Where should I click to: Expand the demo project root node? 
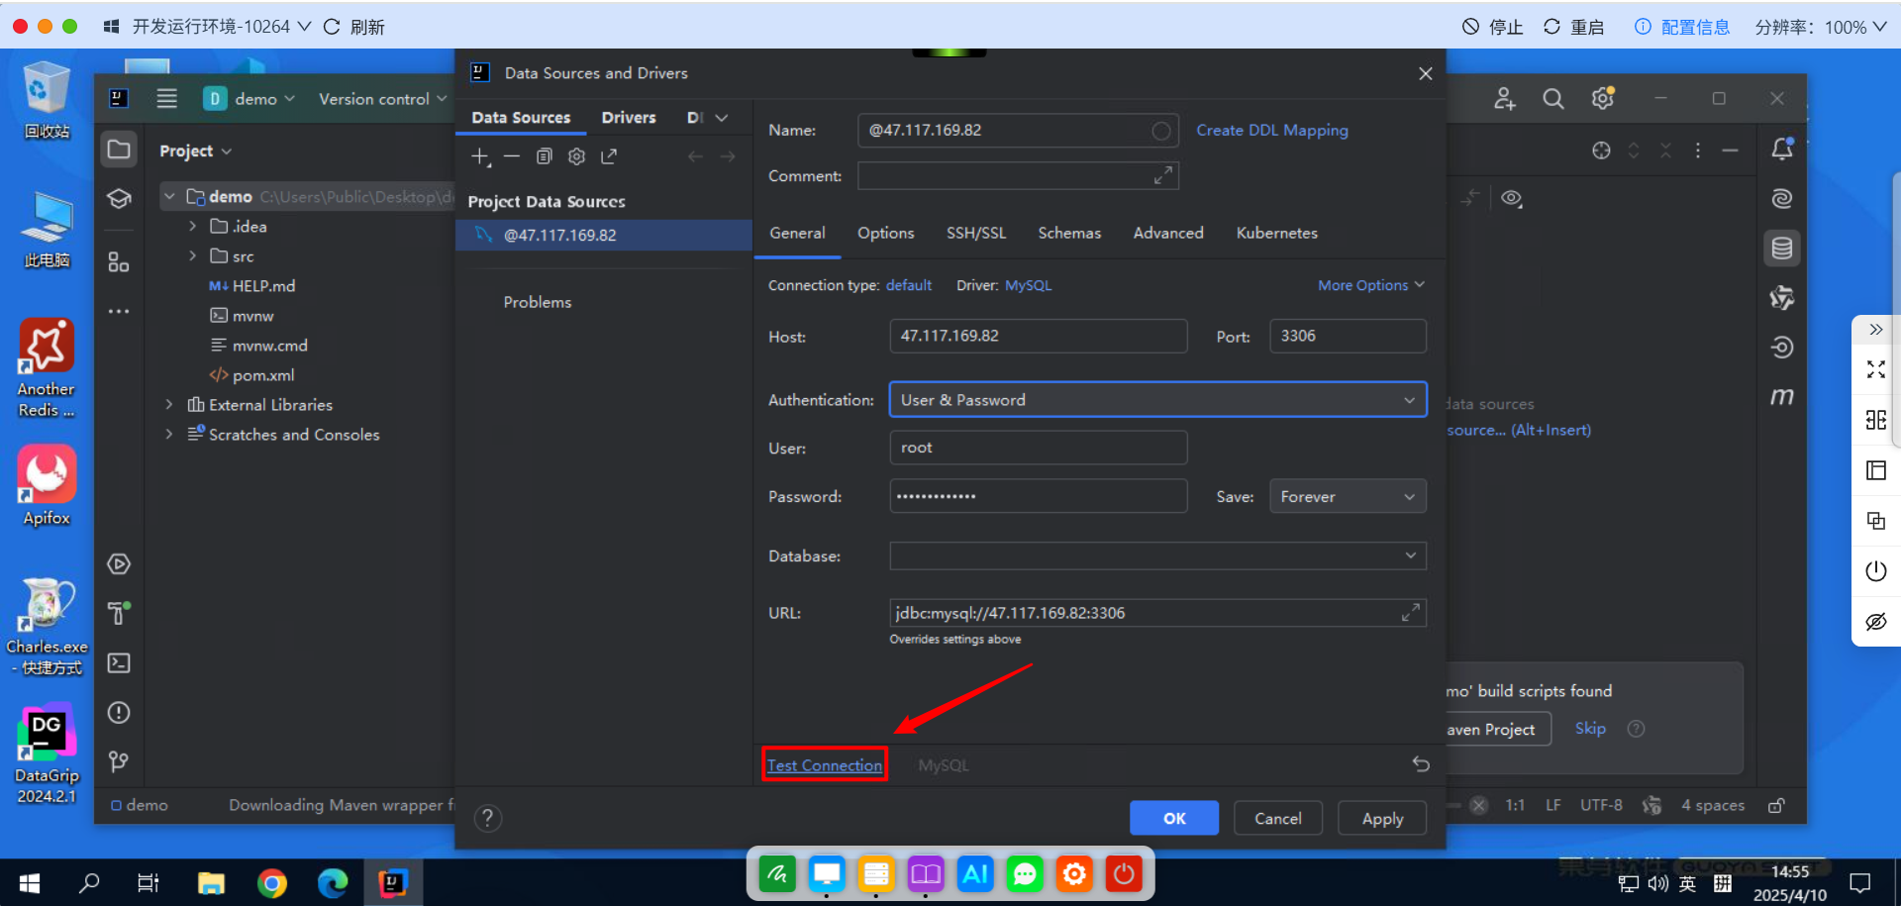[169, 196]
